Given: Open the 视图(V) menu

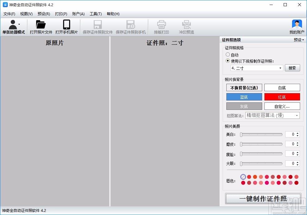Looking at the screenshot, I should tap(26, 14).
